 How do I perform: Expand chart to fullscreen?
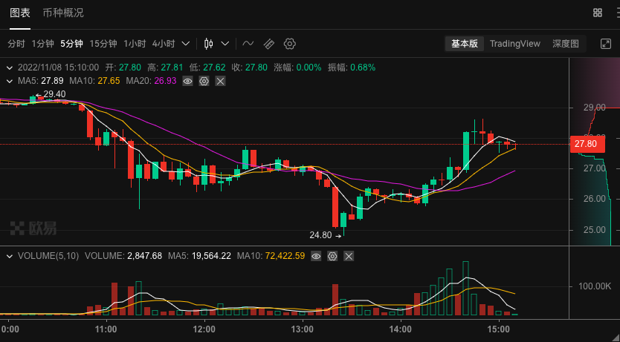(x=606, y=44)
